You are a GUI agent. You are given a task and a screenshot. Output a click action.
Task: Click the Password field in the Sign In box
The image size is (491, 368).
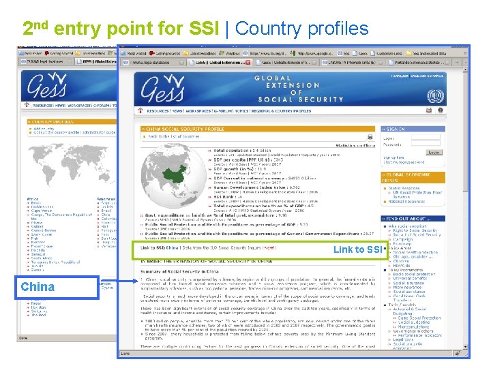pyautogui.click(x=426, y=143)
